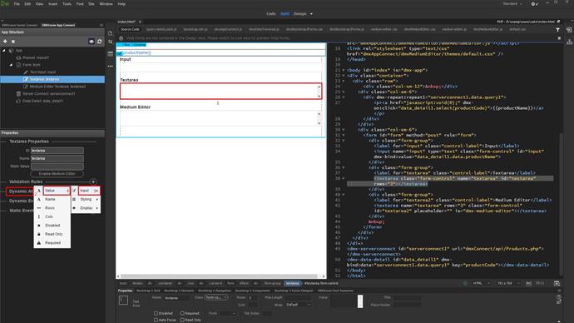Open the App Connect panel options menu

(x=101, y=25)
